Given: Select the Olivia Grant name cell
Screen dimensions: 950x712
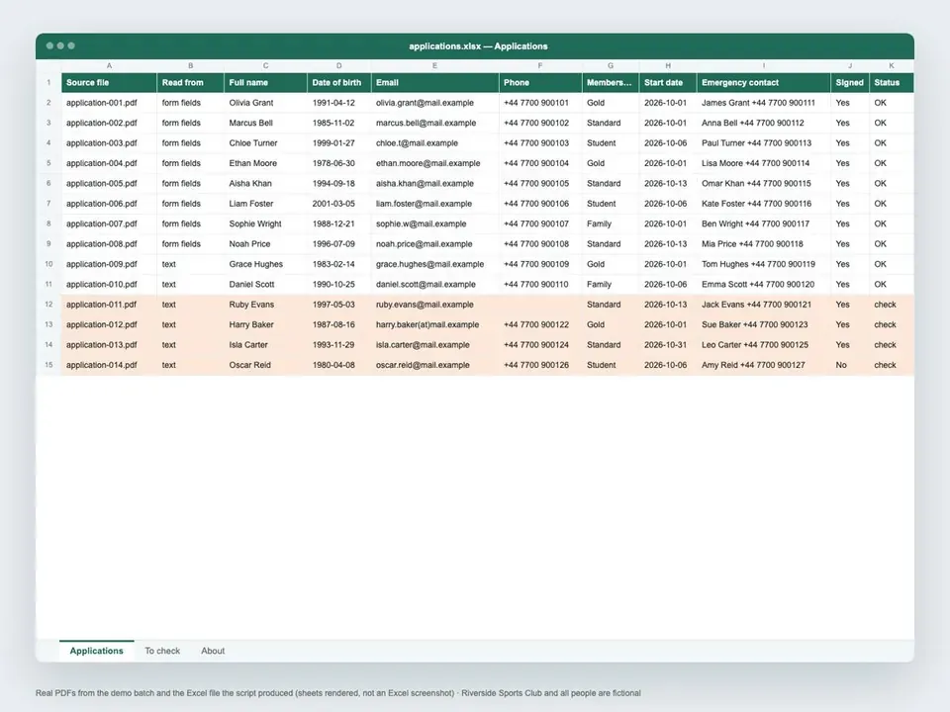Looking at the screenshot, I should click(265, 103).
